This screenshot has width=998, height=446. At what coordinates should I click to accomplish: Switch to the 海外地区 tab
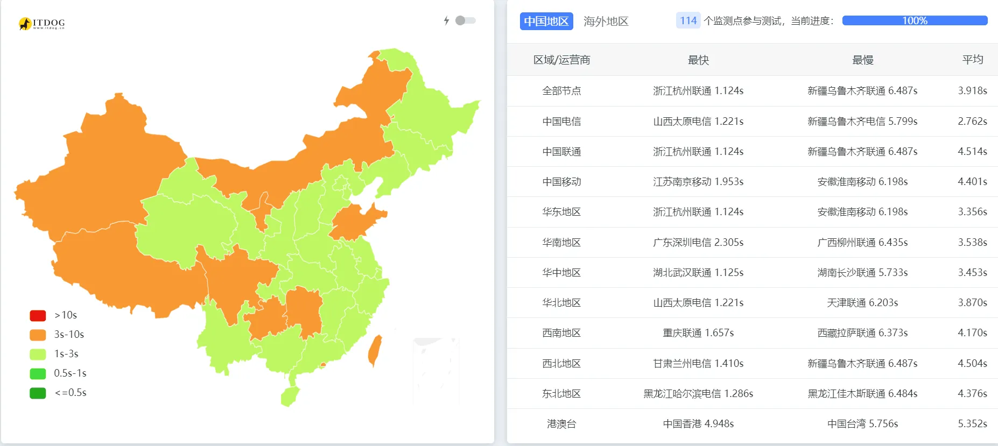pos(606,21)
